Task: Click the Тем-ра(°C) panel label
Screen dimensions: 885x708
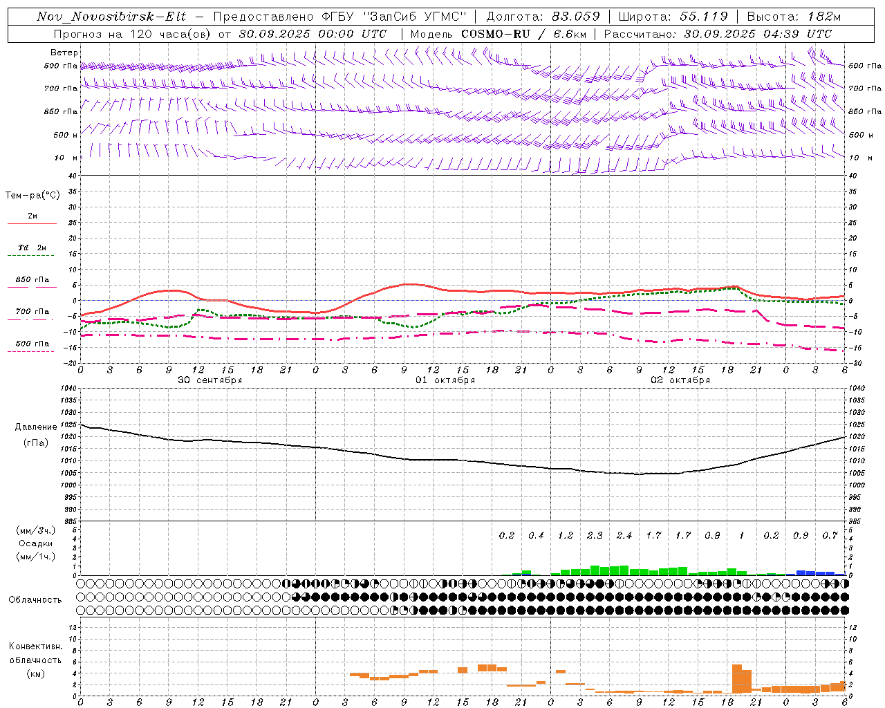Action: [x=32, y=196]
